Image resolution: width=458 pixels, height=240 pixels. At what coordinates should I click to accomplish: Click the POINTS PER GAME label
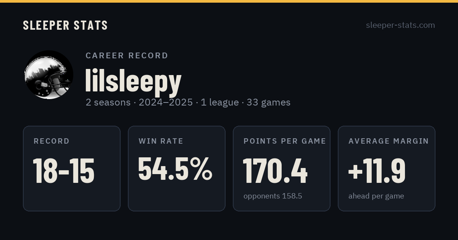point(285,141)
